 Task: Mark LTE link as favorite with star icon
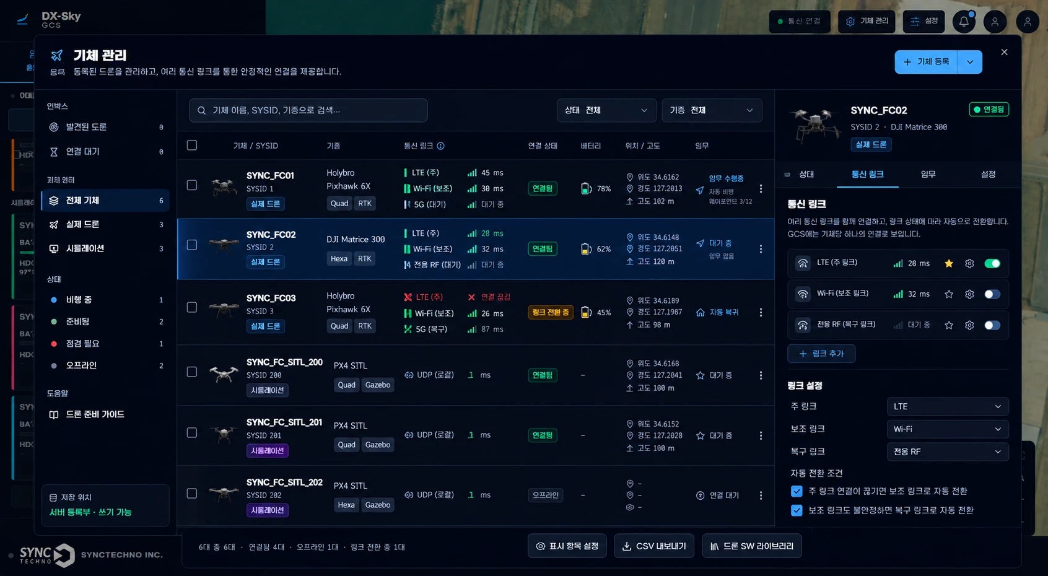pyautogui.click(x=949, y=264)
